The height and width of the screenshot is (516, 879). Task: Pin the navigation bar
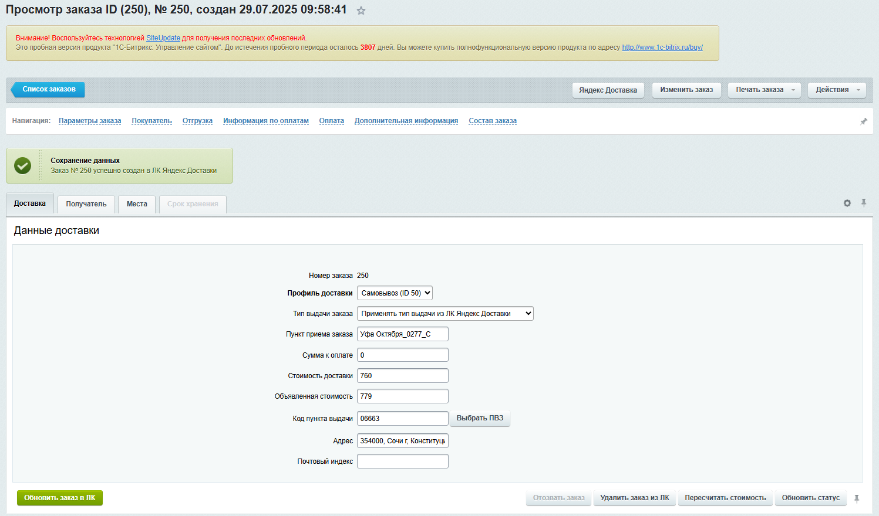click(x=863, y=121)
